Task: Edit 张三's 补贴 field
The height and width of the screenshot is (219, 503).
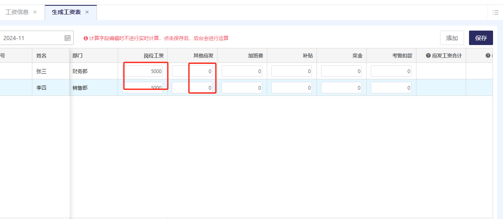Action: (x=292, y=71)
